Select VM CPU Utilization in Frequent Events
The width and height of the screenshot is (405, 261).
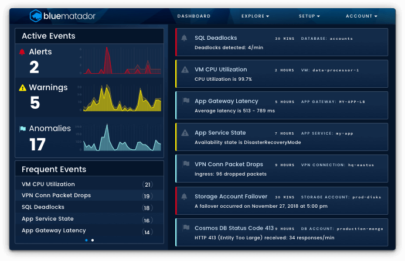tap(49, 184)
